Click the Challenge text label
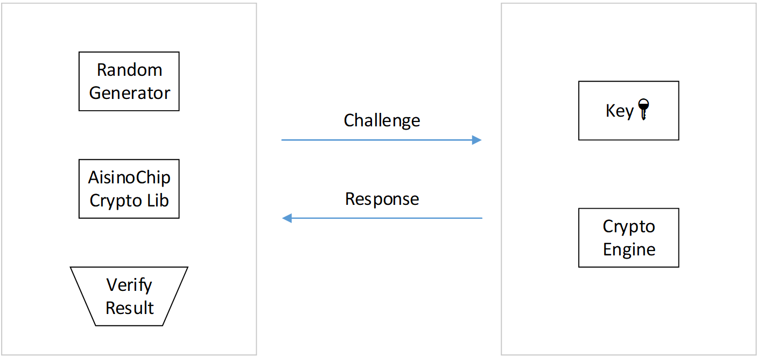This screenshot has height=357, width=757. pyautogui.click(x=382, y=120)
